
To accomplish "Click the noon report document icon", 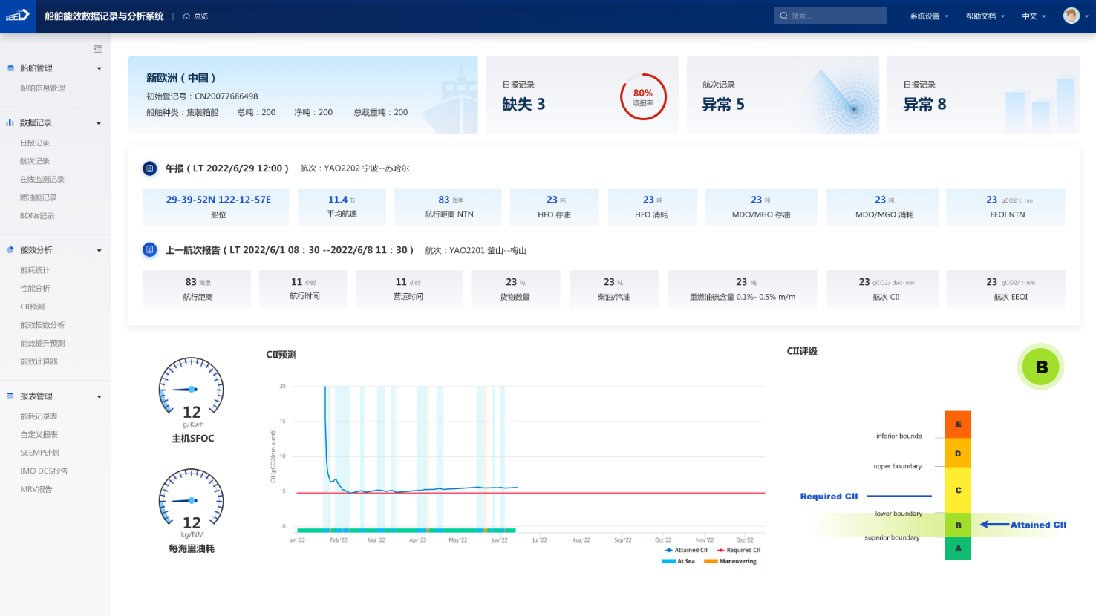I will pyautogui.click(x=149, y=168).
